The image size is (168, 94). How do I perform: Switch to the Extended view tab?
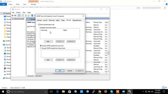click(x=31, y=76)
